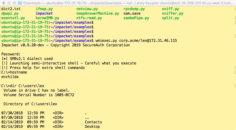Image resolution: width=236 pixels, height=130 pixels.
Task: Click the dict2.txt filename in listing
Action: tap(11, 9)
